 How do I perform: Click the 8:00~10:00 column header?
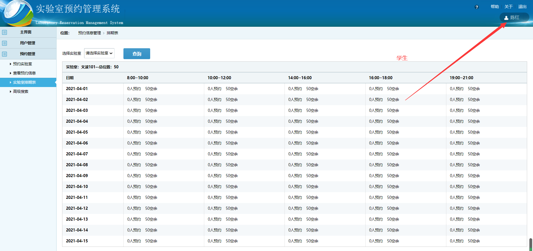click(x=138, y=78)
